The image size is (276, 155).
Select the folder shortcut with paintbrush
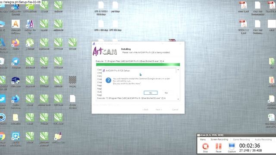58,138
